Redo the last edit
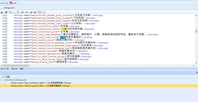 tap(26, 12)
